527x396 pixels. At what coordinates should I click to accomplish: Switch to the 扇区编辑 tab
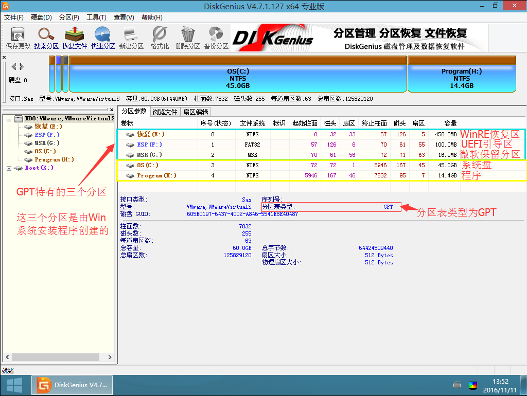[196, 112]
